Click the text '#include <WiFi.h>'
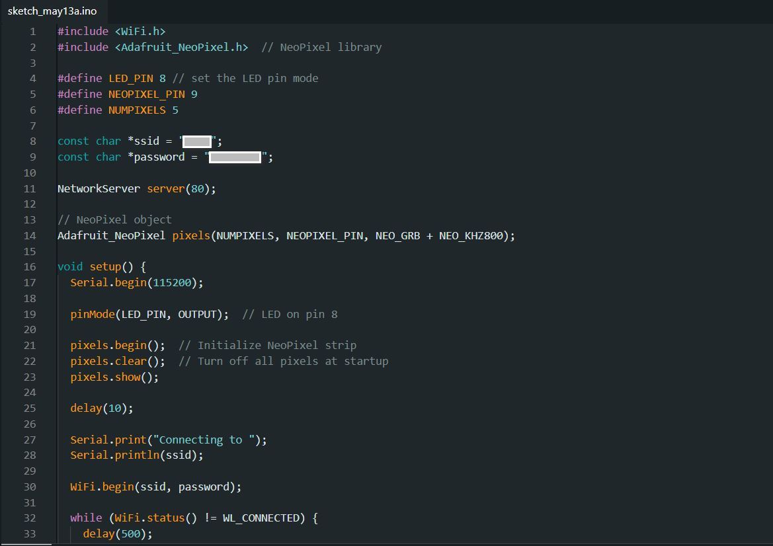Image resolution: width=773 pixels, height=546 pixels. 111,32
